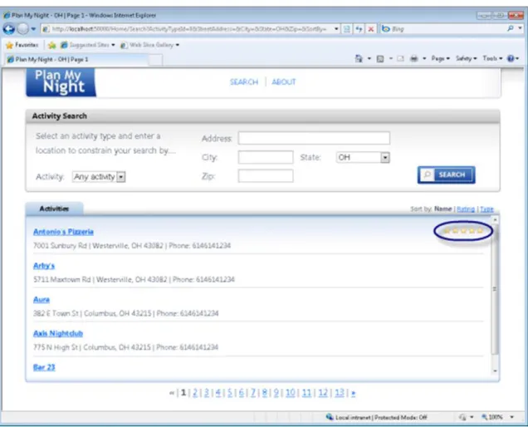The width and height of the screenshot is (528, 427).
Task: Click the Feeds icon in command bar
Action: pyautogui.click(x=380, y=59)
